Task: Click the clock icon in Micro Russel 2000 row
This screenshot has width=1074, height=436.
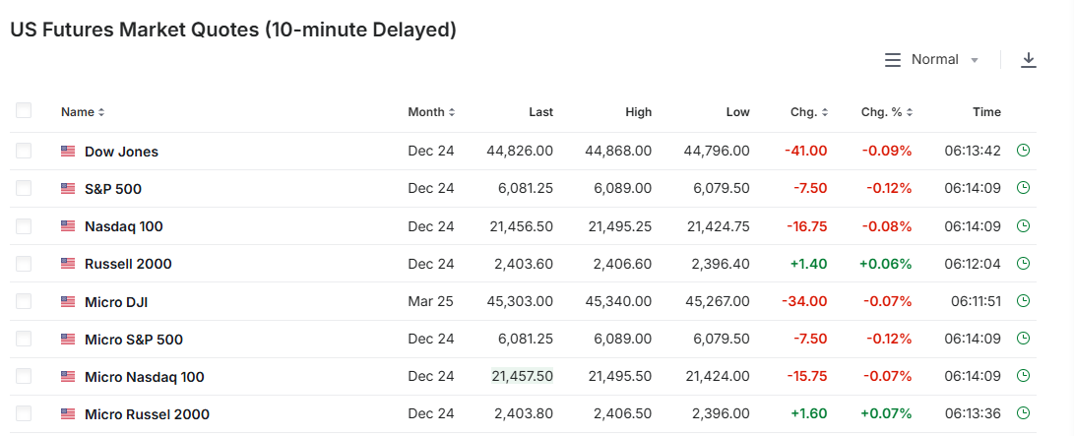Action: (1024, 413)
